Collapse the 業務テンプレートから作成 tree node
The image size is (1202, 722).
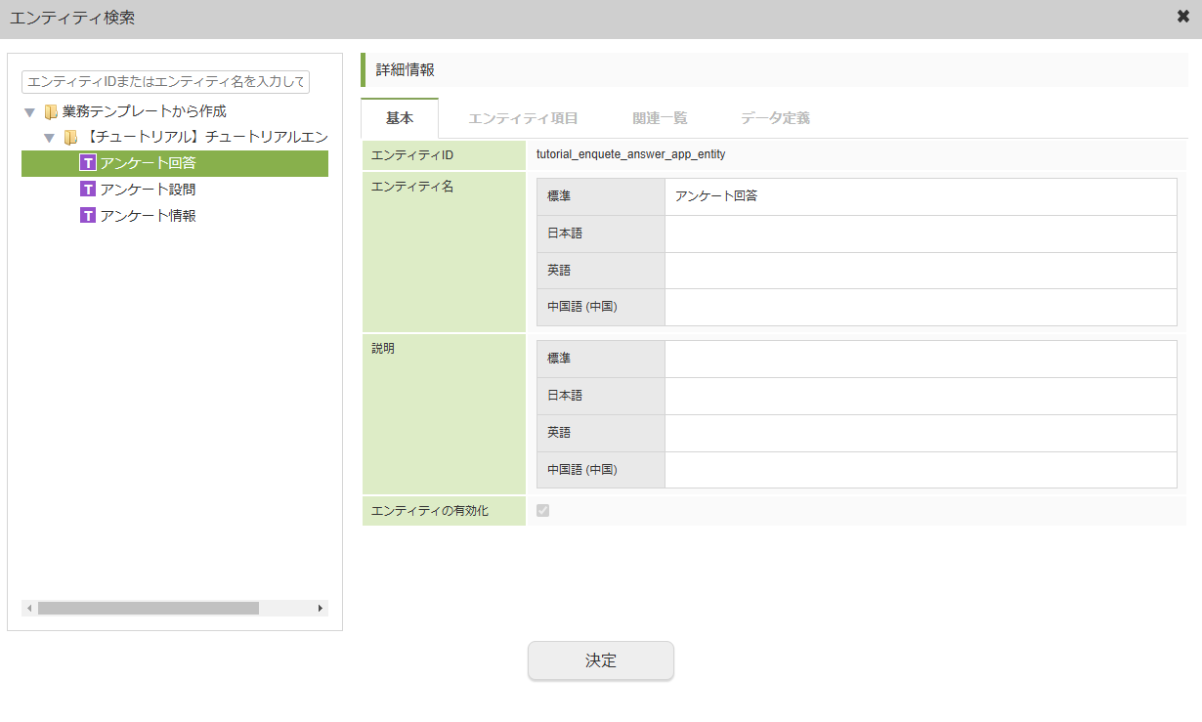[x=29, y=112]
